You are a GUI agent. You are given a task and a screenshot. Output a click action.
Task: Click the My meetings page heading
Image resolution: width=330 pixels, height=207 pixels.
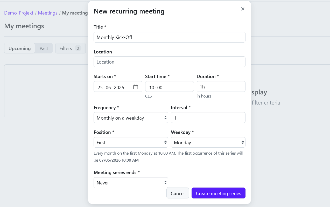24,26
